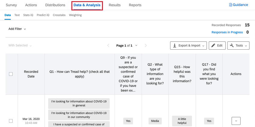
Task: Check the Mar 16, 2020 response row
Action: (x=11, y=121)
